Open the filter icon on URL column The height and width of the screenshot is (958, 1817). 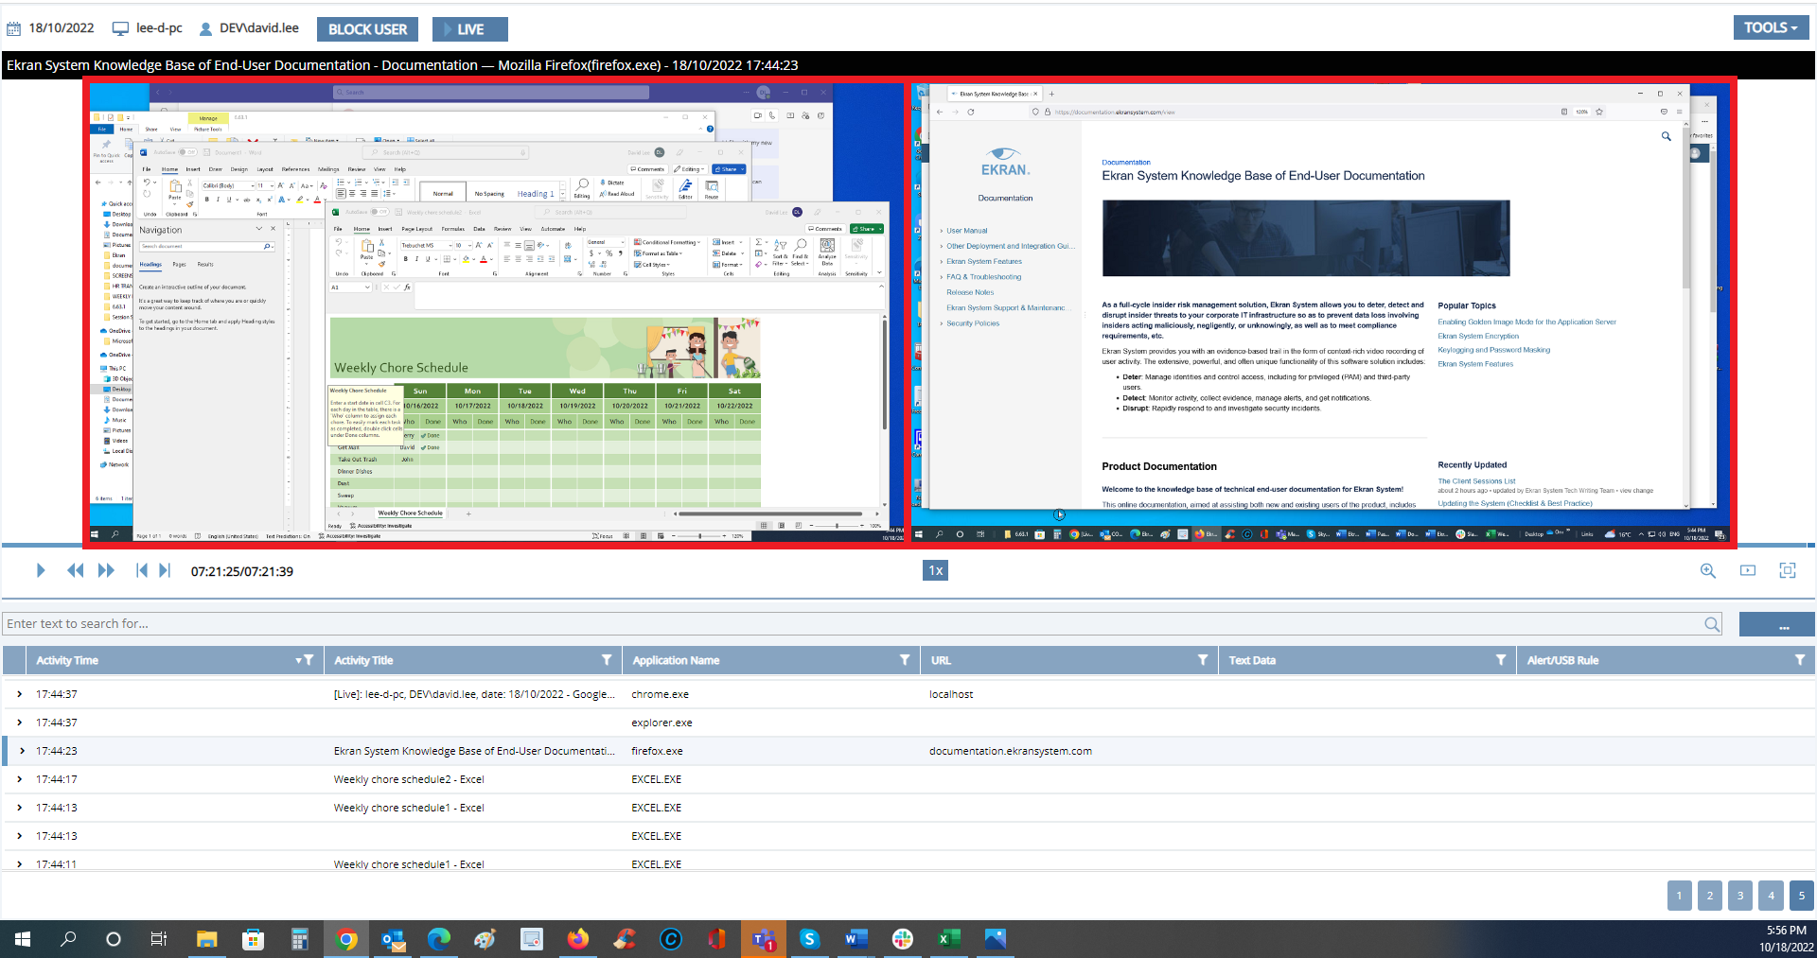(x=1203, y=660)
